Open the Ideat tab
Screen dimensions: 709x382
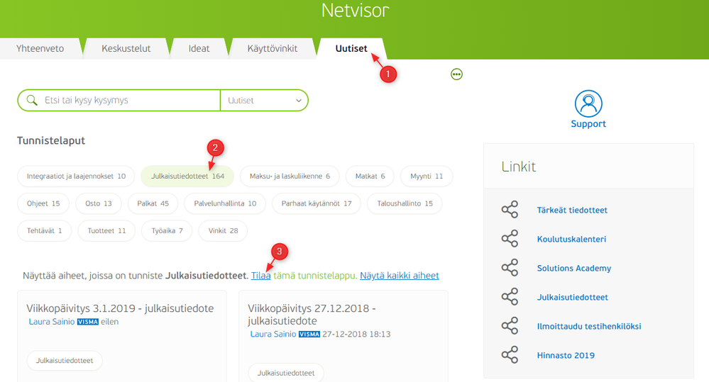[x=199, y=48]
